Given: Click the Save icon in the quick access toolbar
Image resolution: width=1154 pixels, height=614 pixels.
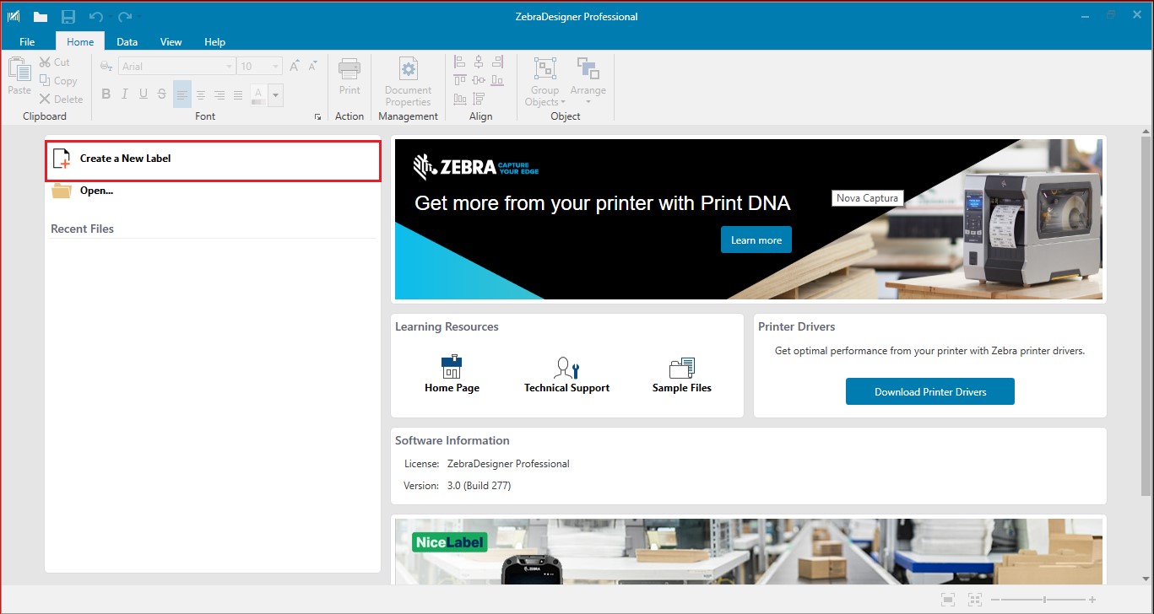Looking at the screenshot, I should 68,14.
